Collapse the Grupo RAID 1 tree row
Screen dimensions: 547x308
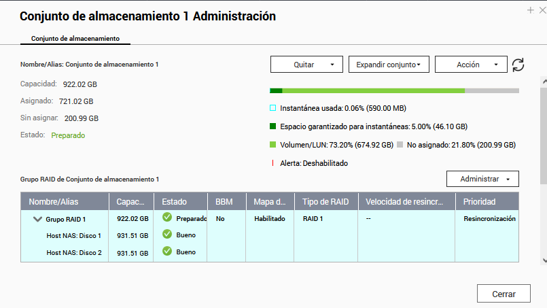point(37,220)
